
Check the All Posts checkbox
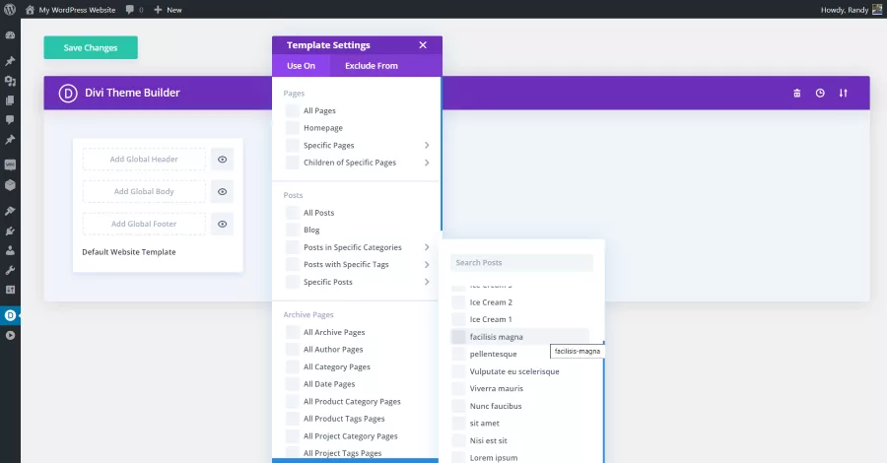(292, 213)
